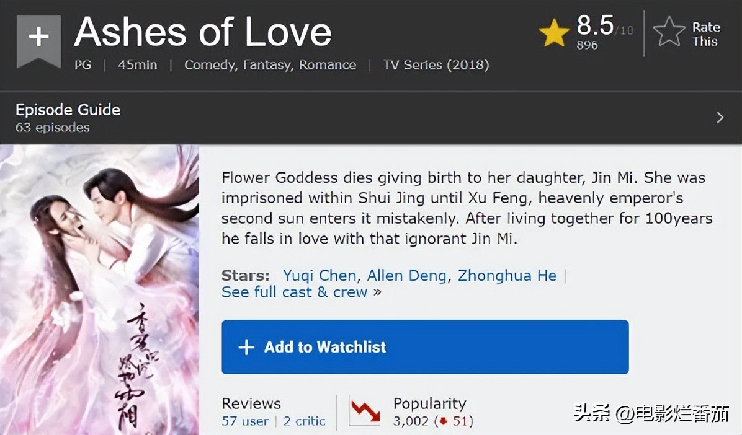Image resolution: width=742 pixels, height=435 pixels.
Task: Open Yuqi Chen's cast page
Action: 320,276
